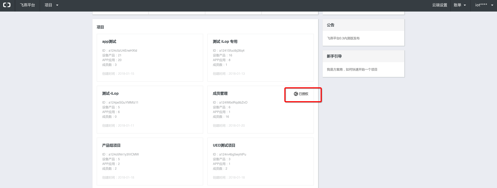Expand the iot**** account dropdown
The width and height of the screenshot is (497, 188).
click(484, 5)
